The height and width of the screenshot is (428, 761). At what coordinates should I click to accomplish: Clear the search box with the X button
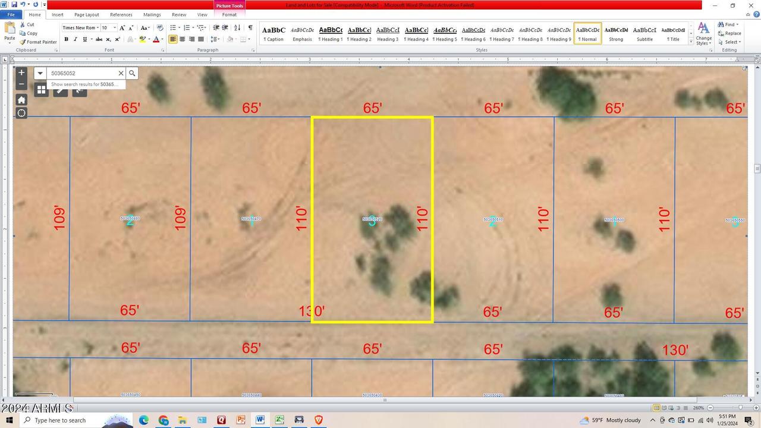tap(121, 73)
